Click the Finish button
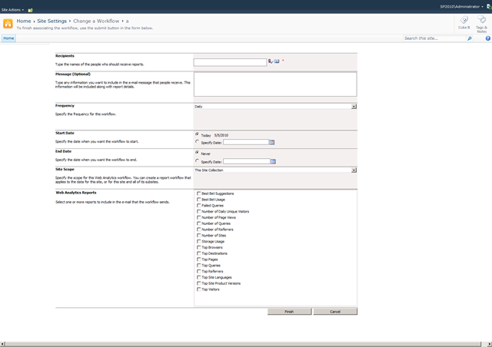Screen dimensions: 492x347 click(289, 312)
